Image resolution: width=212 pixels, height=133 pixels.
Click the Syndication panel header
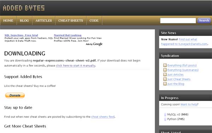[x=185, y=56]
